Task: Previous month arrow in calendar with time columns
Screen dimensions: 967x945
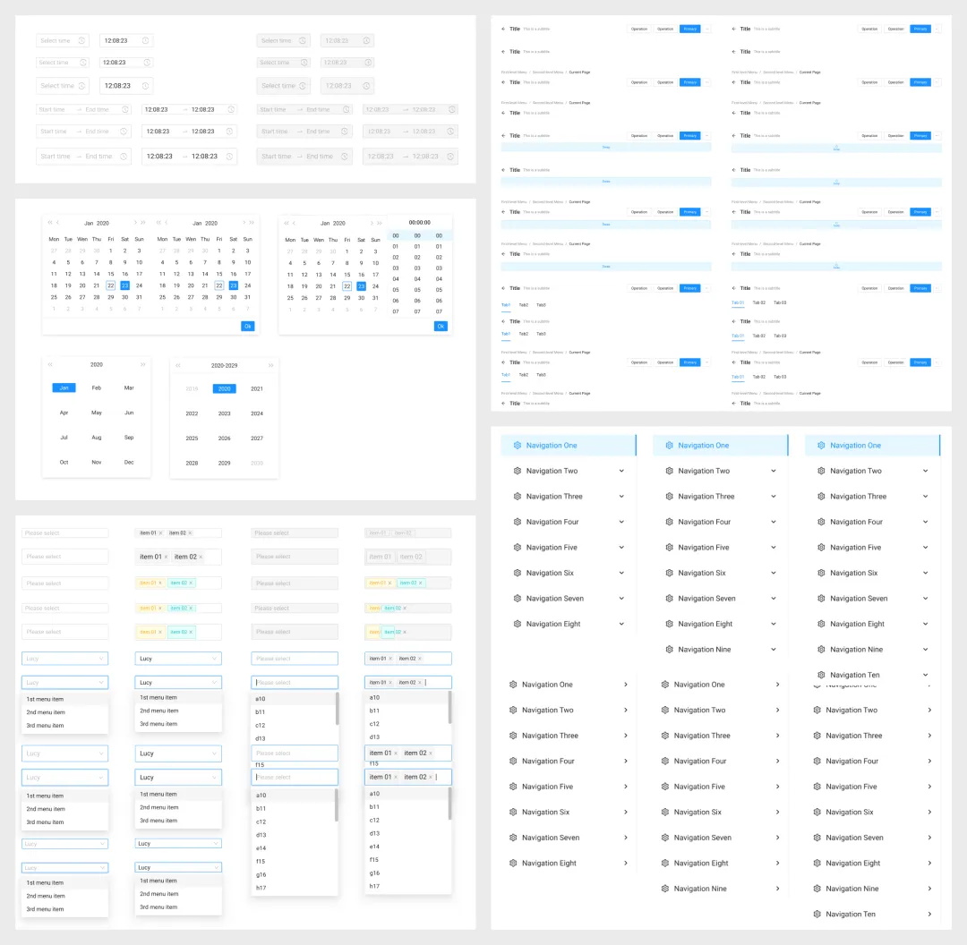Action: tap(294, 223)
